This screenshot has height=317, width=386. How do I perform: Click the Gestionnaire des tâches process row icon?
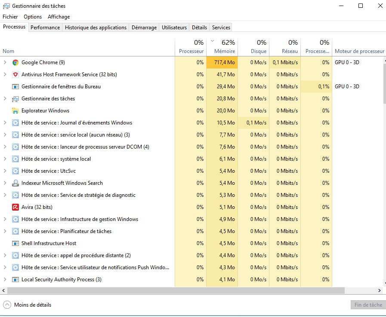click(15, 99)
